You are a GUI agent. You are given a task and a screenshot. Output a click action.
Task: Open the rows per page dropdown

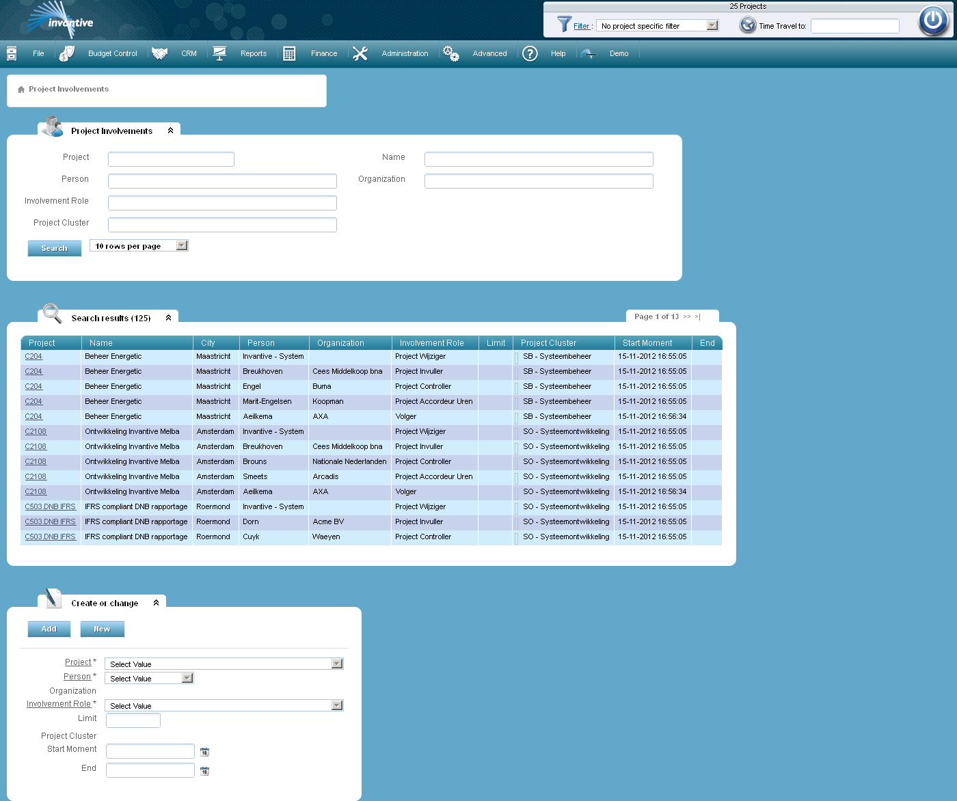tap(180, 245)
